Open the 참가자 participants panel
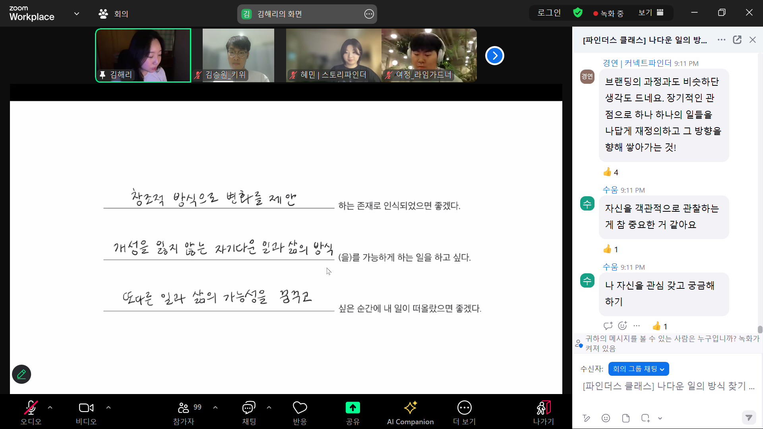Image resolution: width=763 pixels, height=429 pixels. click(184, 412)
